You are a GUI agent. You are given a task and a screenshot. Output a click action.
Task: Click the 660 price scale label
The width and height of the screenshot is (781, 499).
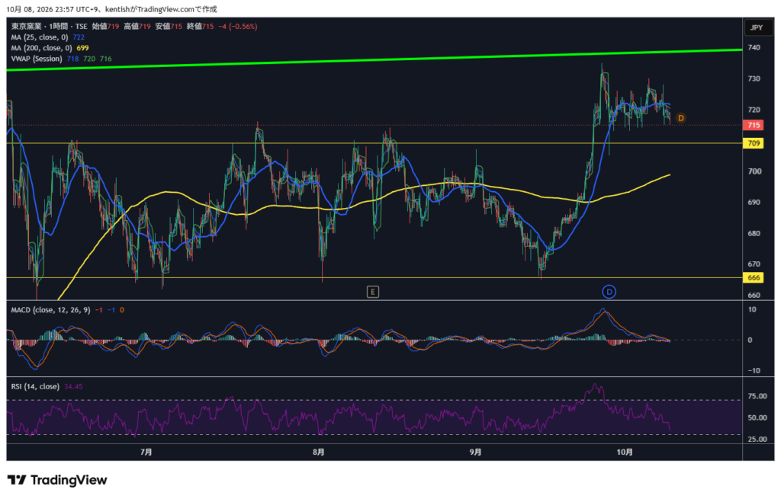click(754, 295)
